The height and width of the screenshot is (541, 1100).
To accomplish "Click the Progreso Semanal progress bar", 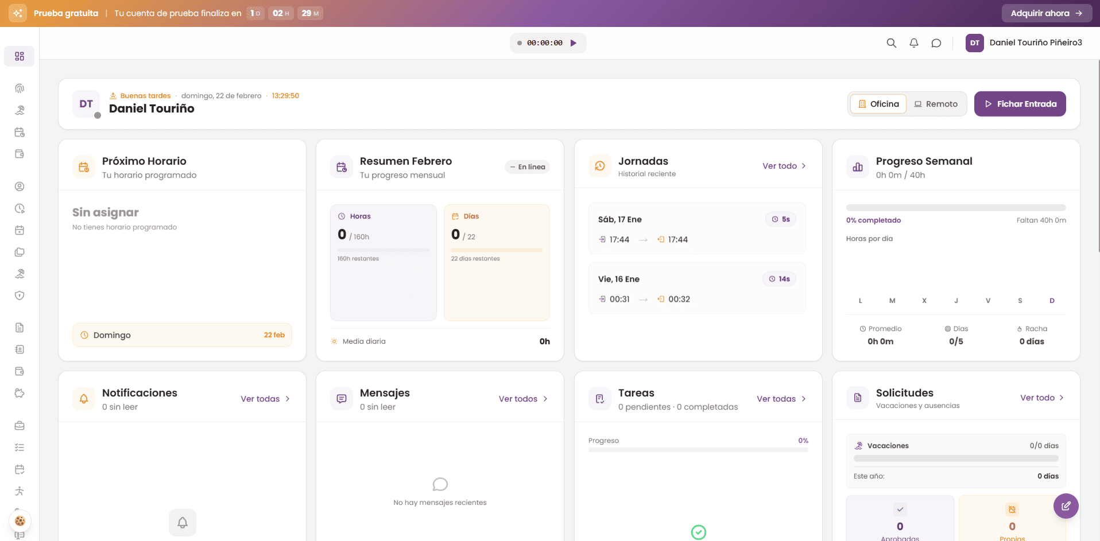I will click(x=955, y=208).
